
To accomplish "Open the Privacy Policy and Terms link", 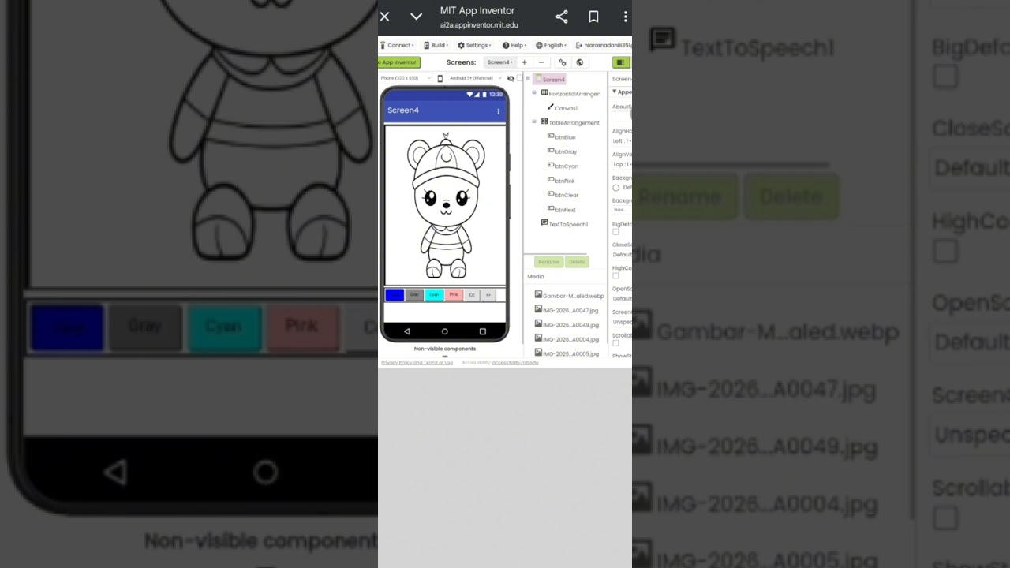I will pos(417,362).
